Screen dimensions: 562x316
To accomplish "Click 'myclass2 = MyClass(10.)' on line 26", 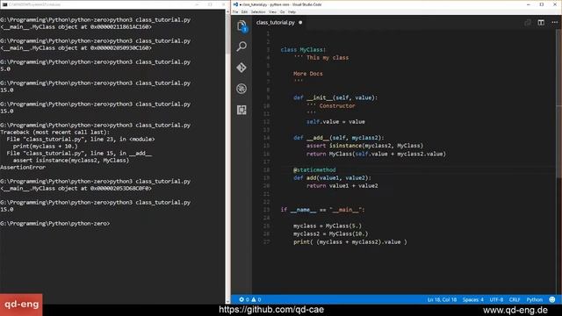I will [x=330, y=233].
